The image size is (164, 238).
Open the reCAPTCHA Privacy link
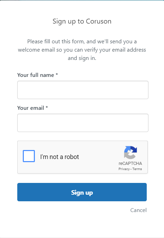pyautogui.click(x=124, y=169)
